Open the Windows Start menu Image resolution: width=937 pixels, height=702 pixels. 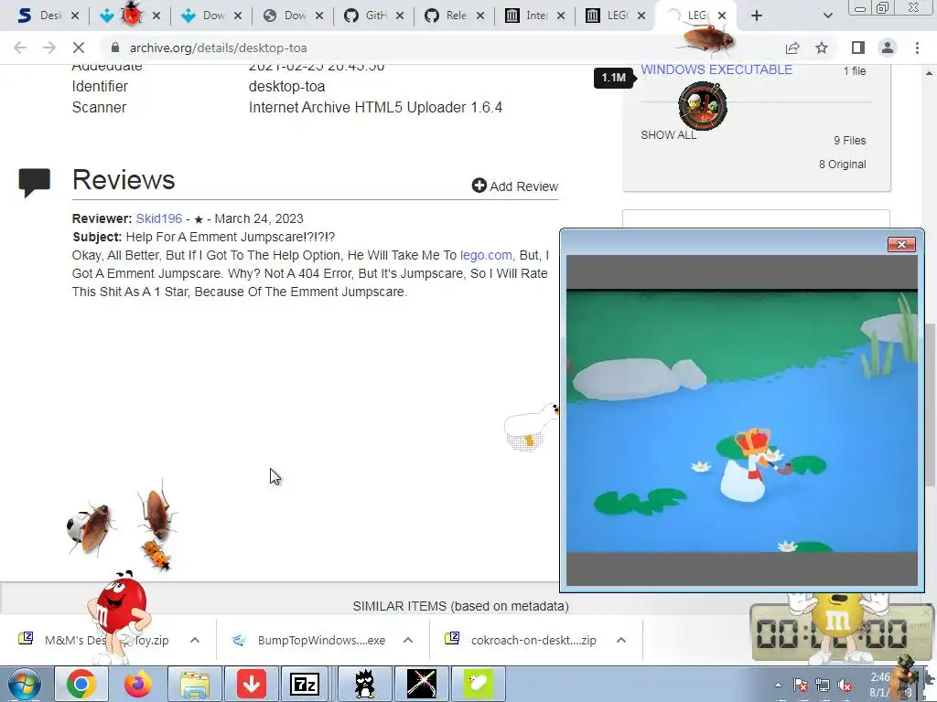click(x=24, y=684)
